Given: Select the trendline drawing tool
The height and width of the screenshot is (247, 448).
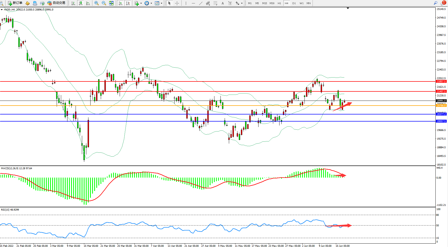Looking at the screenshot, I should (x=201, y=3).
